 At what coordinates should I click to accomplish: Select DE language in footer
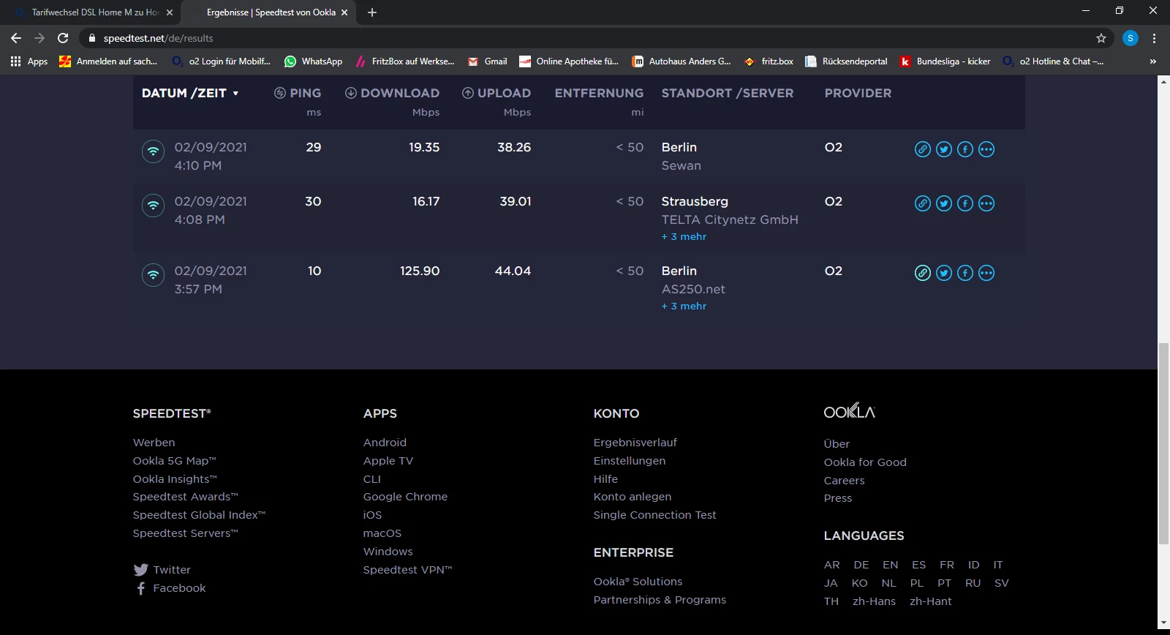(861, 565)
